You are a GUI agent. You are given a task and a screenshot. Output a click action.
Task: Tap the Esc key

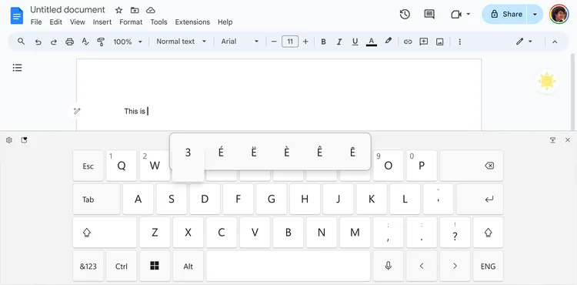[88, 166]
